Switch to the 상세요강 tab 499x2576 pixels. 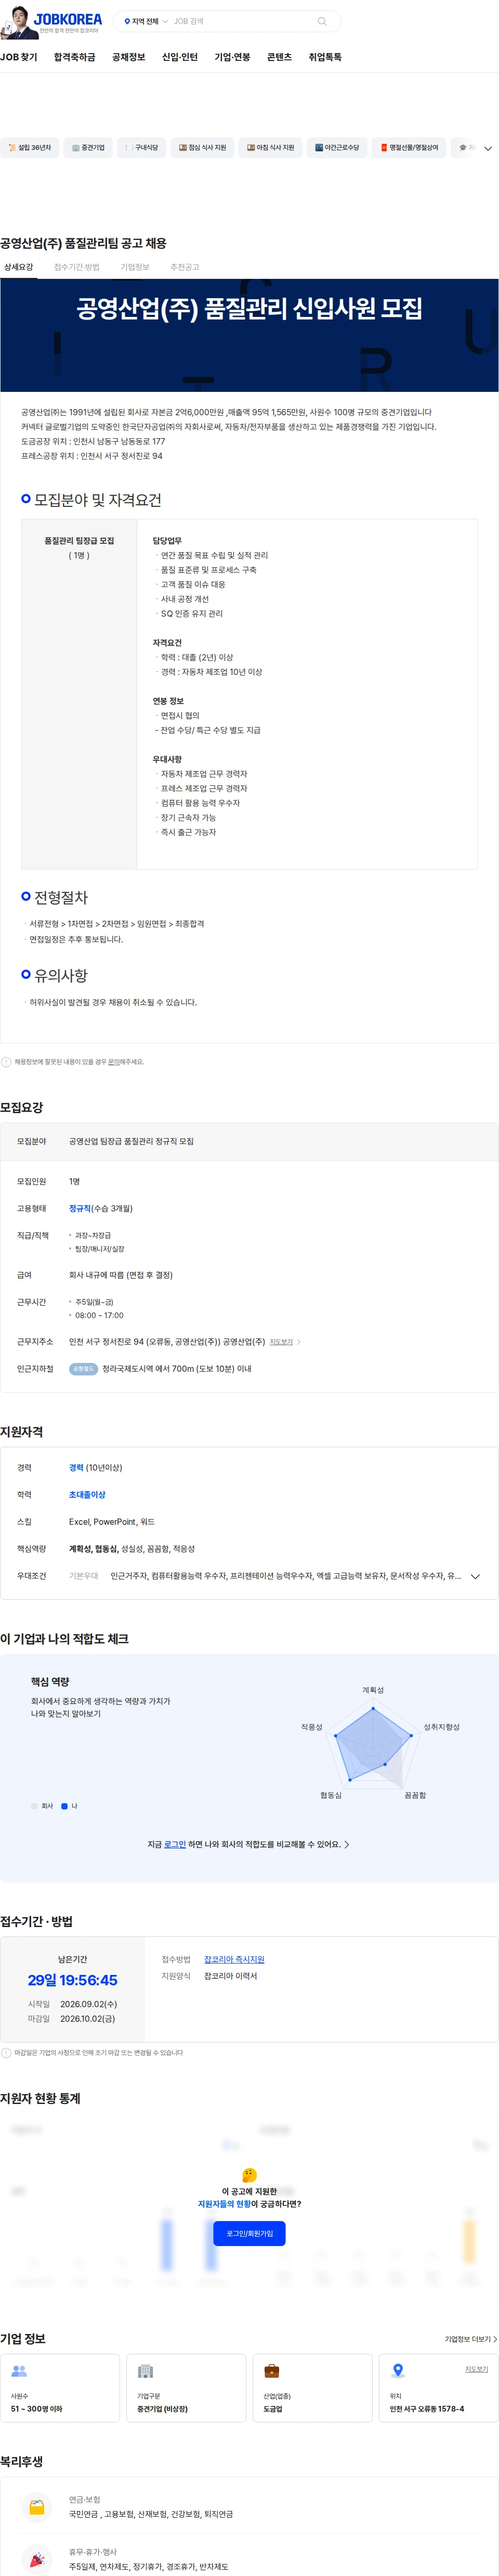pos(18,267)
